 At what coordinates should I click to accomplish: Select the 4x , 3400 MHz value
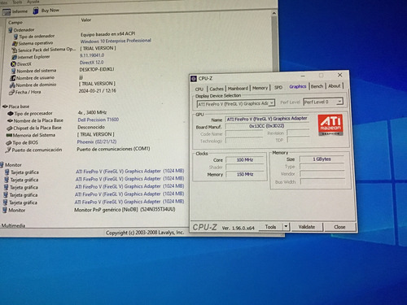tap(92, 112)
